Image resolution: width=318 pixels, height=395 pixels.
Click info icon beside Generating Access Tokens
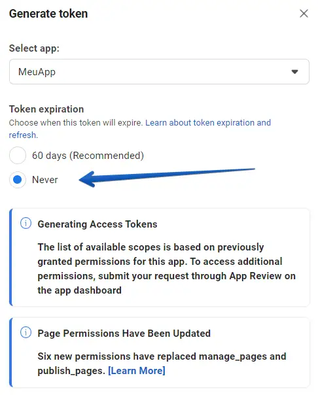26,223
